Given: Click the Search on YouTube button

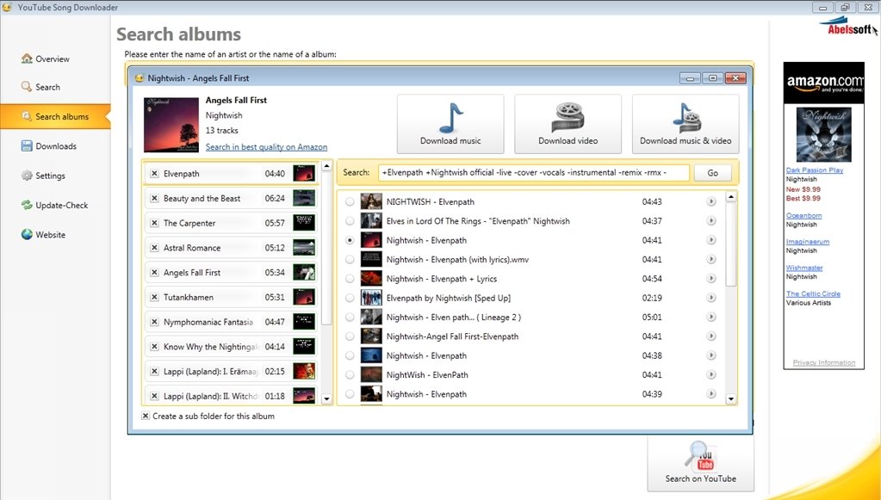Looking at the screenshot, I should [701, 464].
